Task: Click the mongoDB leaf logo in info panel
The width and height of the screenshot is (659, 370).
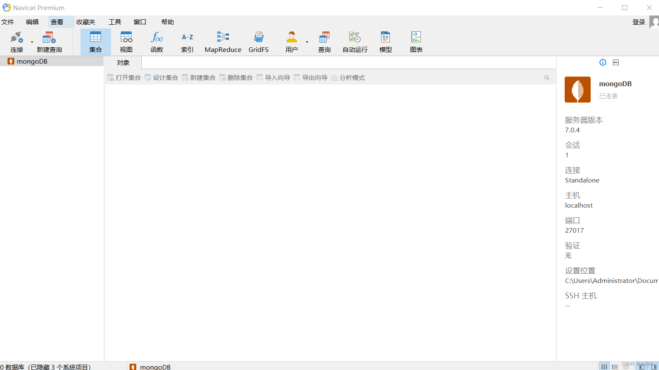Action: (x=578, y=90)
